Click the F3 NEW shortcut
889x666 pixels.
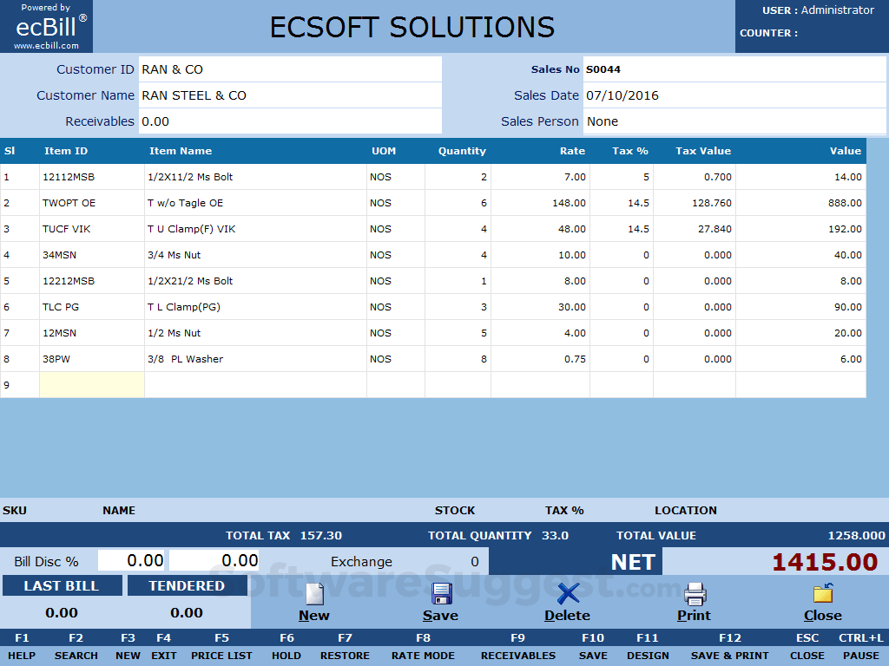tap(128, 647)
